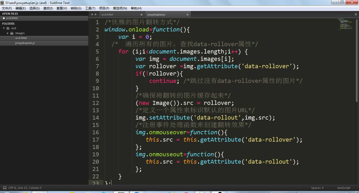Image resolution: width=359 pixels, height=193 pixels.
Task: Open the 文件(F) menu
Action: click(7, 8)
